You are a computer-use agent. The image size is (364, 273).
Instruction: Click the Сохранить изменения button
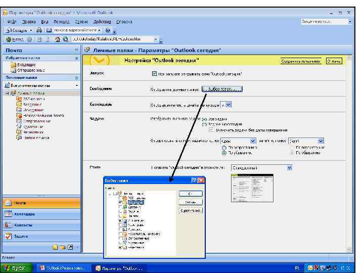301,61
